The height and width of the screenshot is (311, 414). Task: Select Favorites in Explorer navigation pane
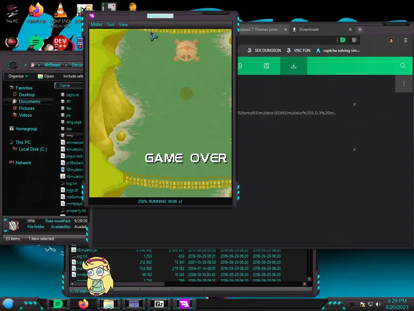(24, 88)
